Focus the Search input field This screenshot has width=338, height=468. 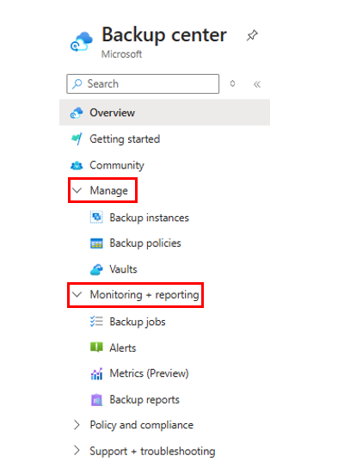tap(143, 83)
